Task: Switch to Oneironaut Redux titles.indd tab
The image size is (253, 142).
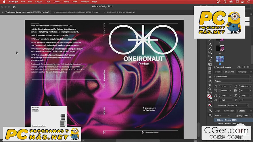Action: [x=78, y=12]
